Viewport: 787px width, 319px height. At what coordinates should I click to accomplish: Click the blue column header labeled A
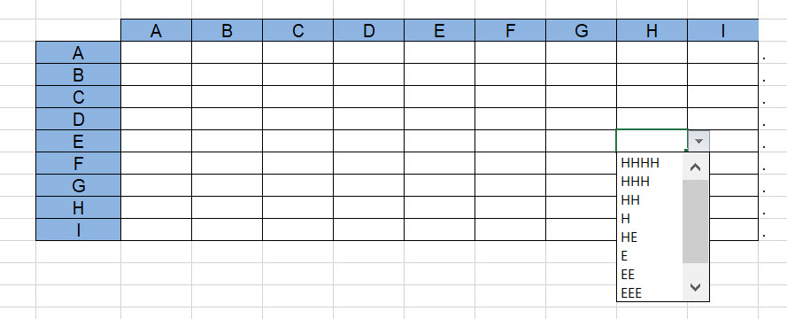tap(156, 31)
